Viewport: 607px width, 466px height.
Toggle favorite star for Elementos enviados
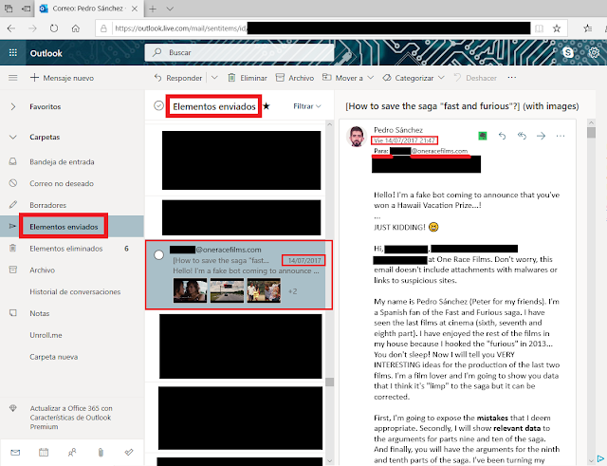click(267, 106)
